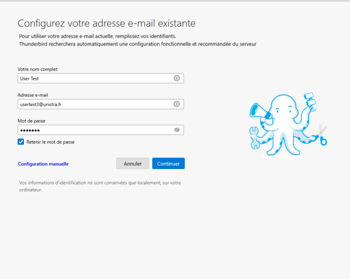Viewport: 350px width, 279px height.
Task: Click the wrench held by the octopus
Action: pyautogui.click(x=254, y=134)
